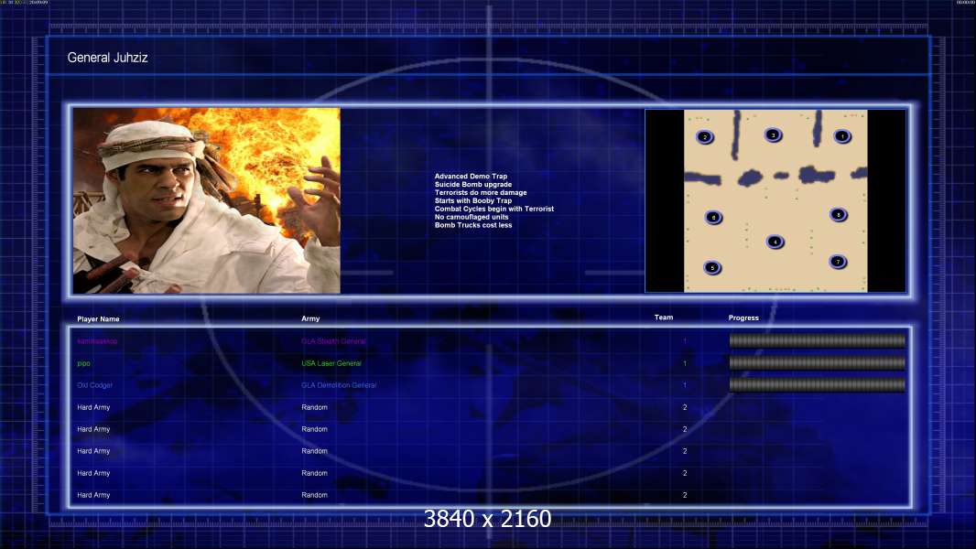Viewport: 976px width, 549px height.
Task: Click the 'Player Name' column header
Action: tap(98, 319)
